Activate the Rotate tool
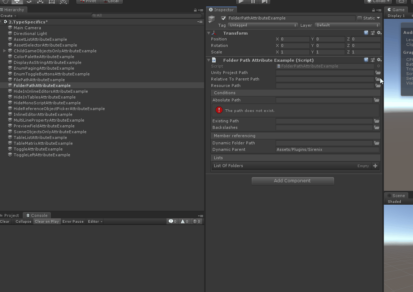 (x=28, y=2)
